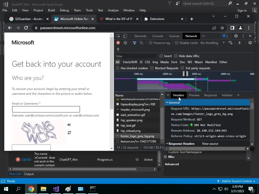Reload the password reset page
259x194 pixels.
tap(26, 28)
